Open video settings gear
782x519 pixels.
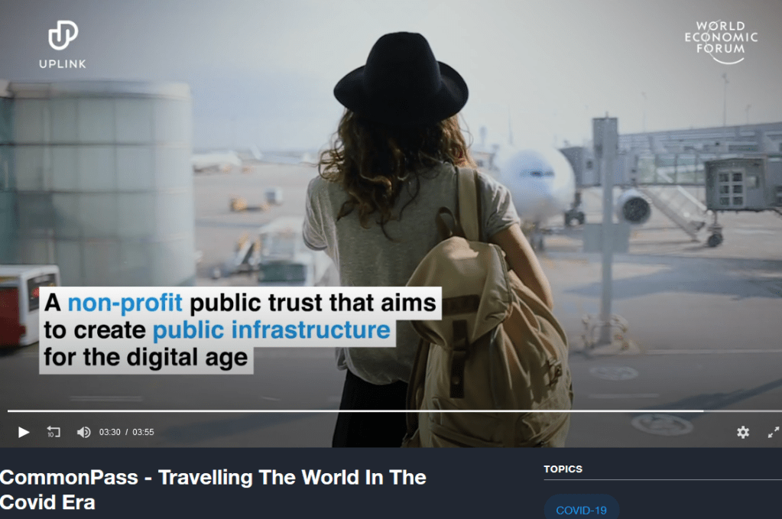743,433
